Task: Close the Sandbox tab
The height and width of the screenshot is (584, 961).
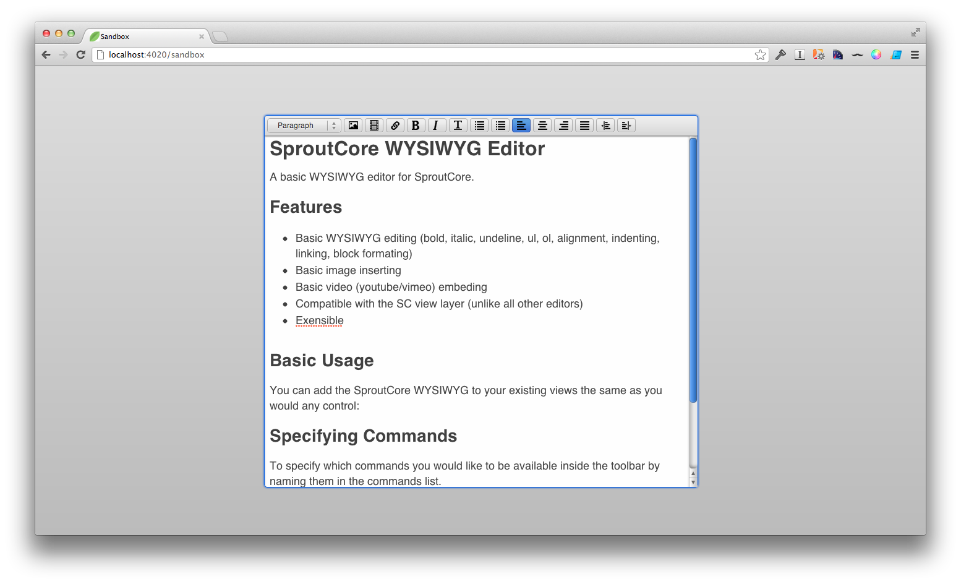Action: [x=201, y=36]
